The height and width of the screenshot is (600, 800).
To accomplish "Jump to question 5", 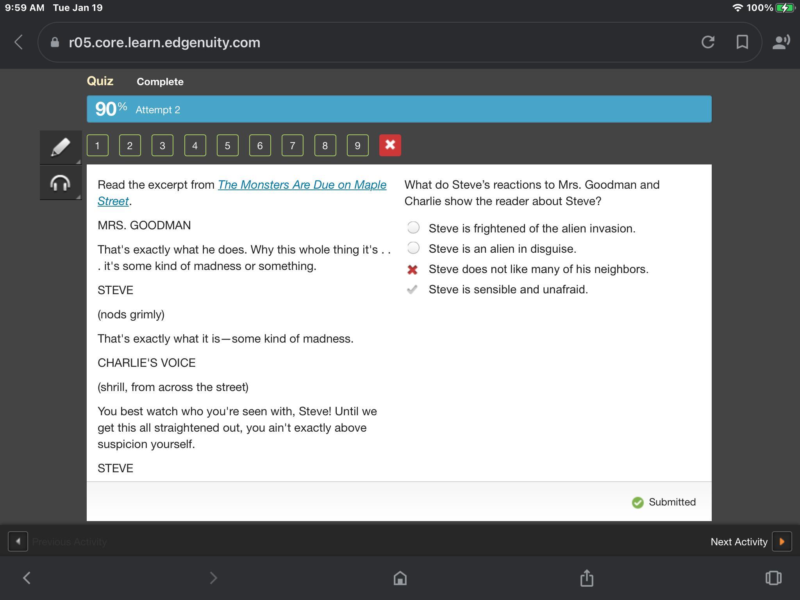I will 227,145.
